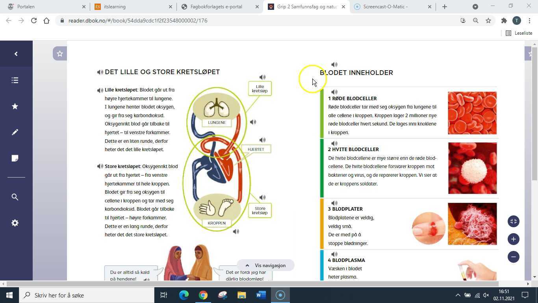Click the Windows taskbar search box
Image resolution: width=538 pixels, height=303 pixels.
(x=87, y=295)
